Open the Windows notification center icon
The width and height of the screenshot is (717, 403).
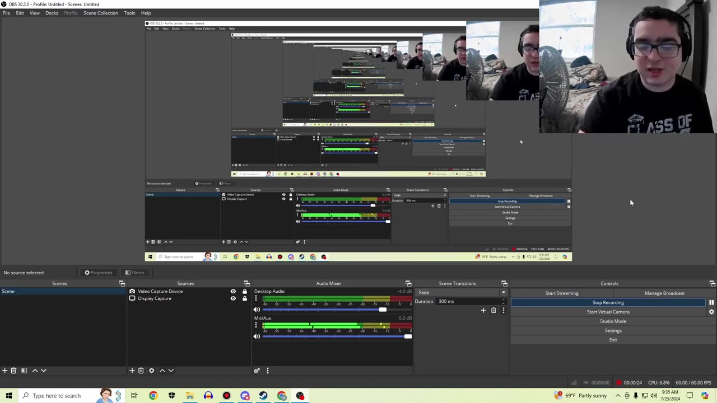point(690,396)
